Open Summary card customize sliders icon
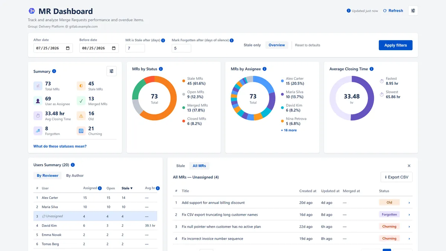Screen dimensions: 446x251 pyautogui.click(x=111, y=71)
